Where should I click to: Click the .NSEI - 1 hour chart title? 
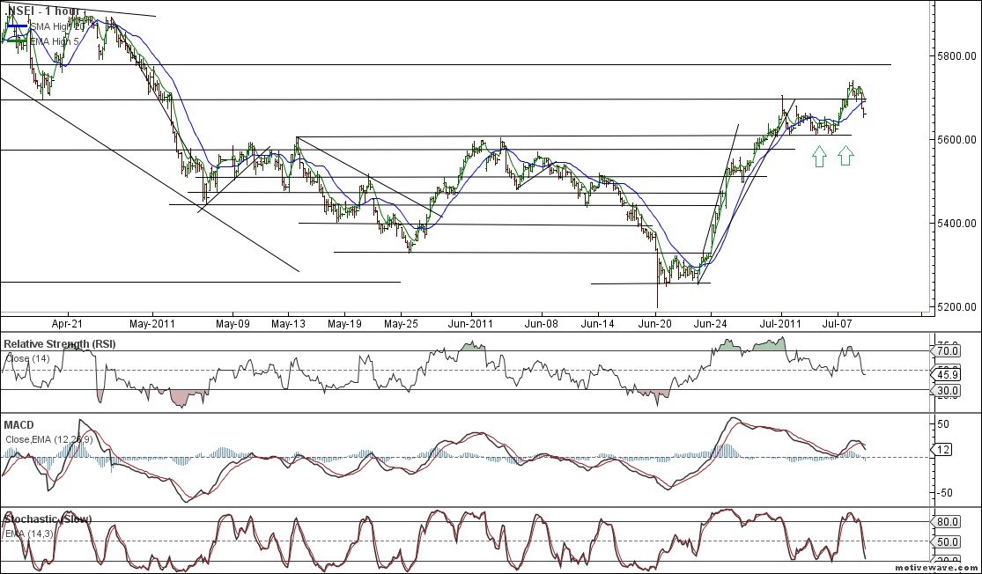42,11
